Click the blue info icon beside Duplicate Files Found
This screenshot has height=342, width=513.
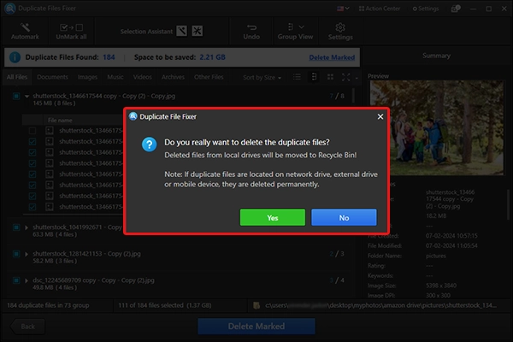point(15,57)
